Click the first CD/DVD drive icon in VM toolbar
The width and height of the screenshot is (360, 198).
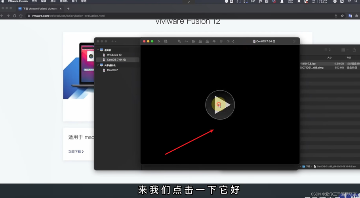pyautogui.click(x=200, y=41)
